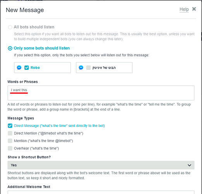Uncheck the Robo bot checkbox

27,68
